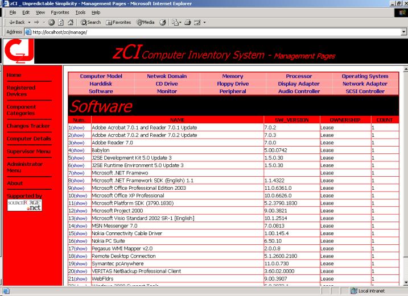Click version 5.1.2600.2180 cell
Image resolution: width=408 pixels, height=296 pixels.
pyautogui.click(x=292, y=256)
